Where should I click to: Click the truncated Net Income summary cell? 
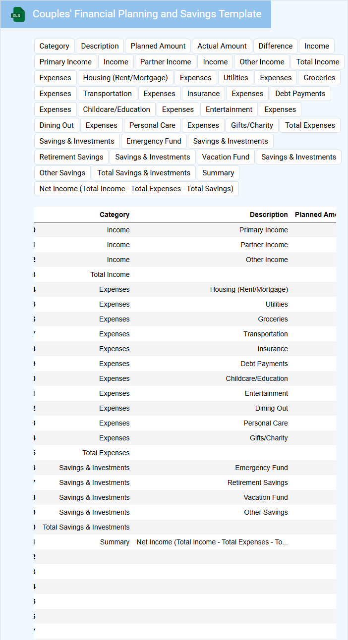tap(212, 542)
